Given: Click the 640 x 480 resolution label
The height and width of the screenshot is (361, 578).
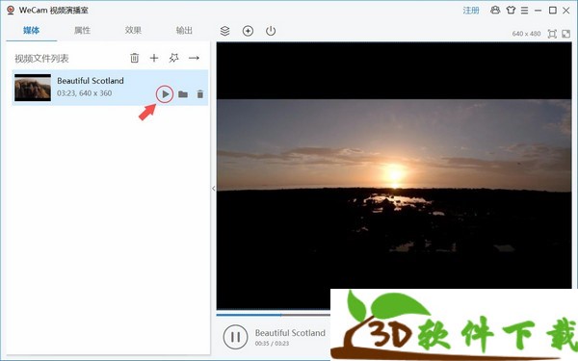Looking at the screenshot, I should [x=526, y=34].
